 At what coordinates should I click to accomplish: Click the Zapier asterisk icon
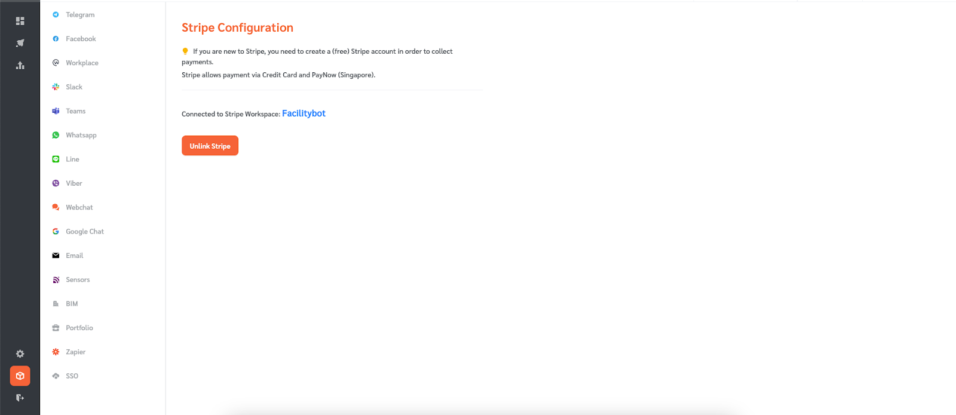pos(56,352)
